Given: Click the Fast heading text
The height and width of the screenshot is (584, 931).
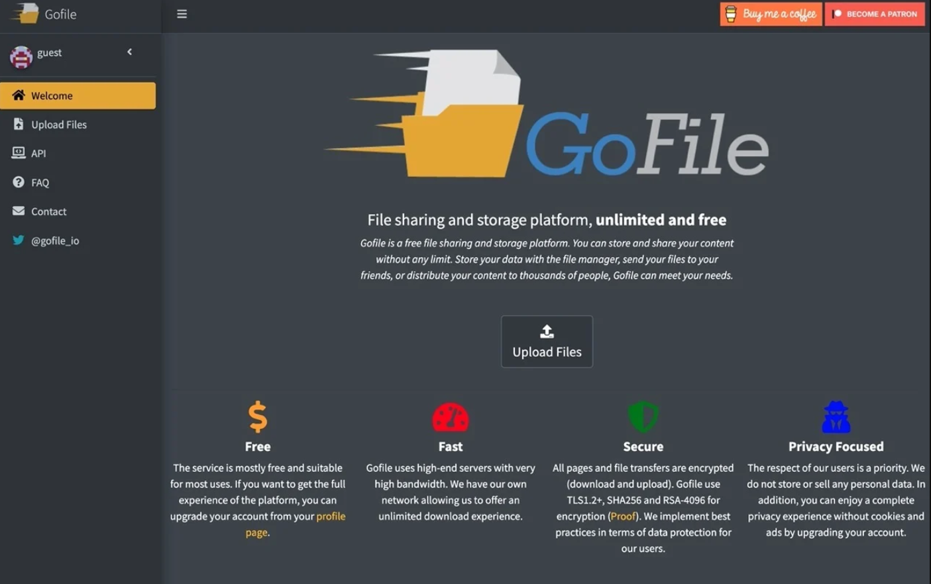Looking at the screenshot, I should point(451,446).
